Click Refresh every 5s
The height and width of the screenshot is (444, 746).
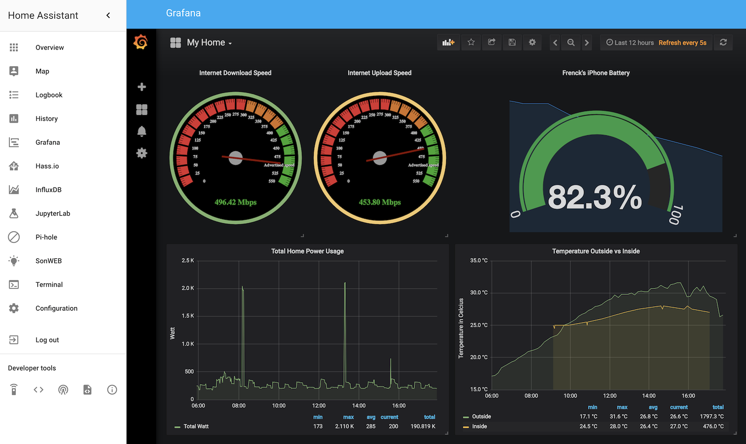682,42
